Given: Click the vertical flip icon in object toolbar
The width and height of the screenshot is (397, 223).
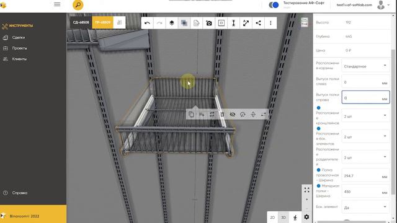Looking at the screenshot, I should click(253, 115).
